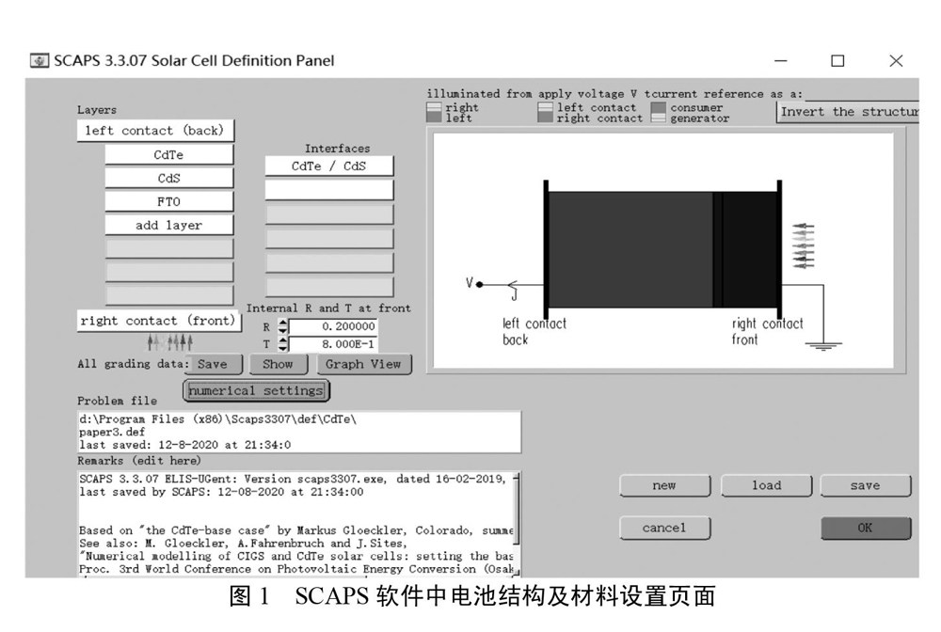Open the left contact (back) settings
Viewport: 941px width, 632px height.
155,131
